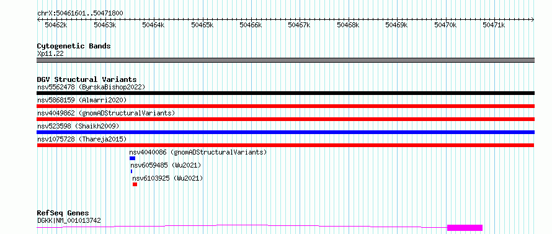Click the 50466k ruler position

pos(251,25)
